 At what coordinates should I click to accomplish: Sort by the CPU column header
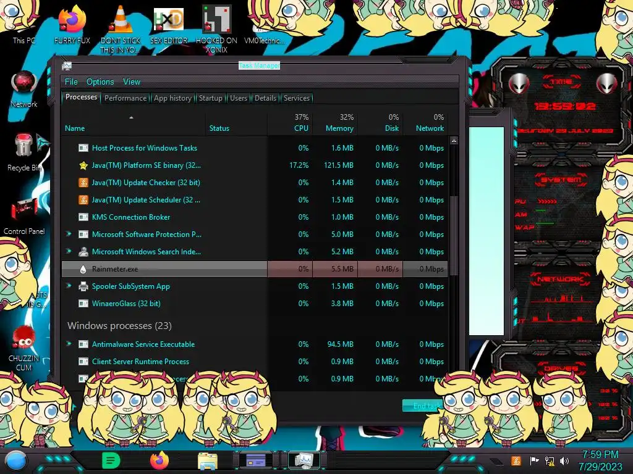291,123
